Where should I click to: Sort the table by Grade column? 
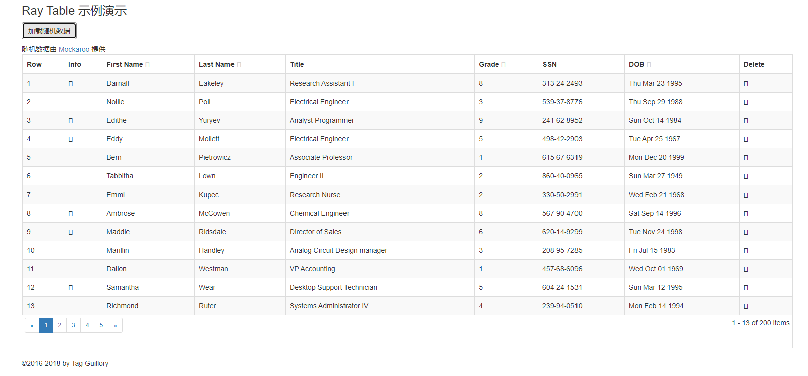click(503, 65)
